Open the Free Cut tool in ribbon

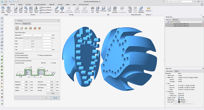pyautogui.click(x=92, y=10)
